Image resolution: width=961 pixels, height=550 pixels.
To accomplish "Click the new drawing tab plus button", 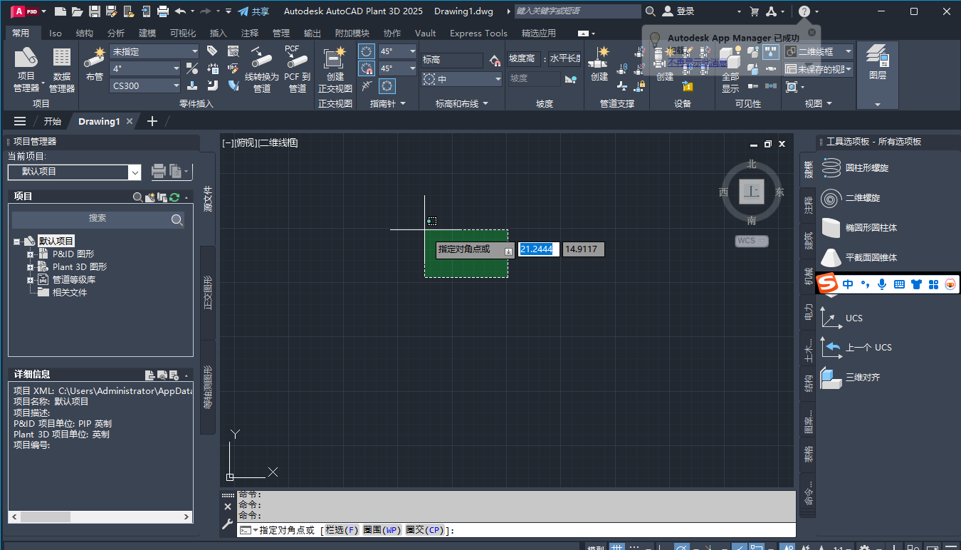I will 152,121.
